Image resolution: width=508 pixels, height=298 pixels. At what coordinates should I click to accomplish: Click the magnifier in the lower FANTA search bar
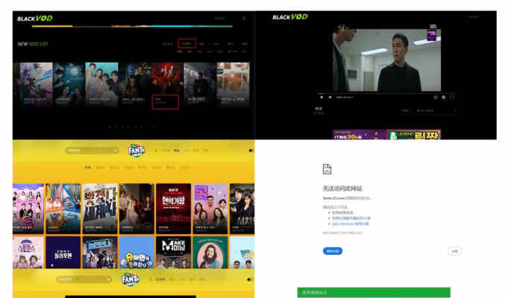coord(108,279)
